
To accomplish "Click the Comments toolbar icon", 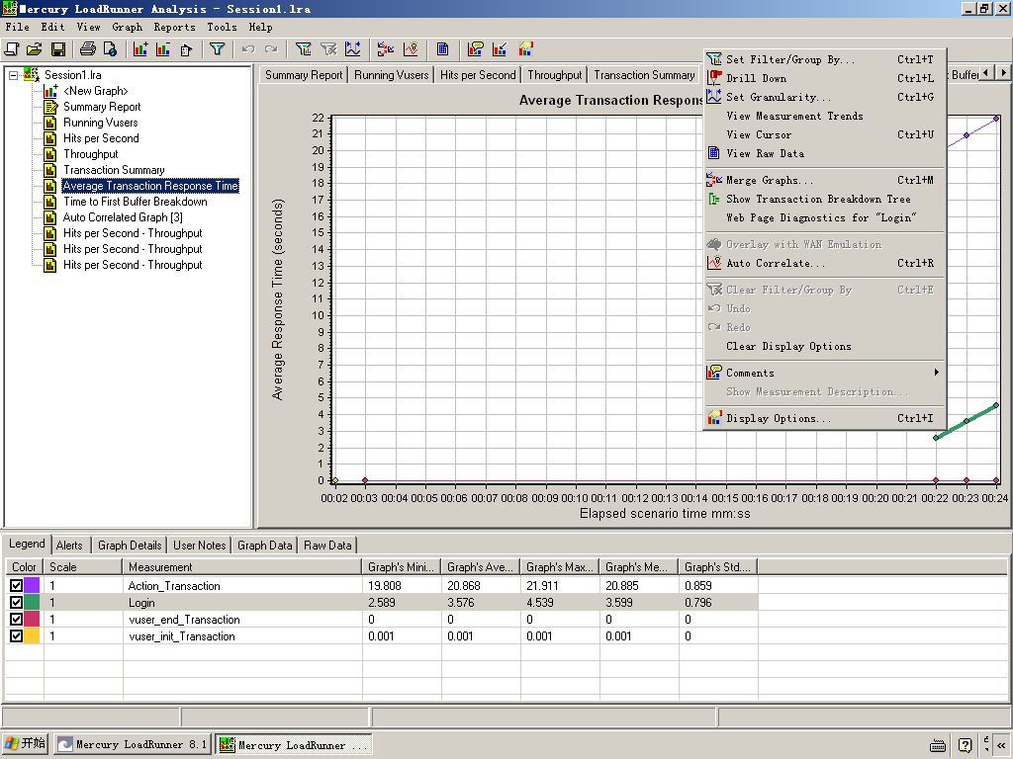I will pyautogui.click(x=476, y=49).
